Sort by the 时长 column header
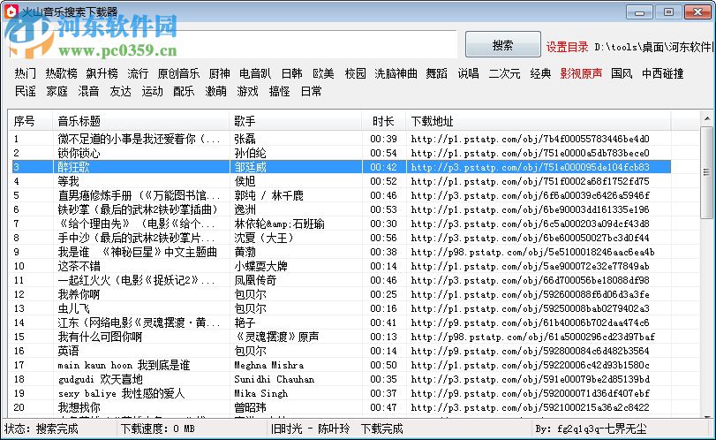Image resolution: width=716 pixels, height=440 pixels. click(383, 121)
